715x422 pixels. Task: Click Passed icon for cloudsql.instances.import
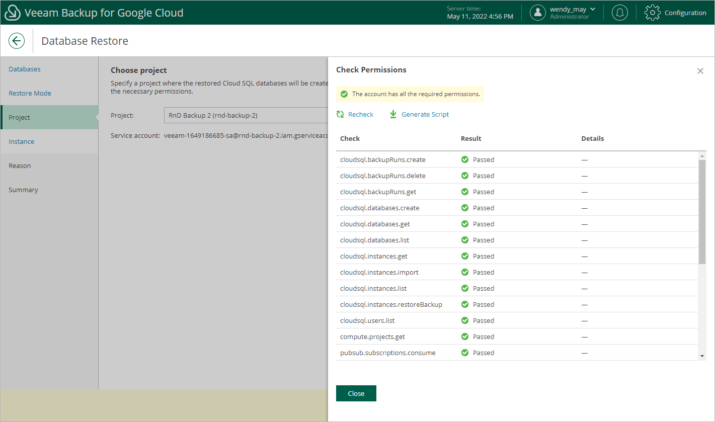point(465,272)
